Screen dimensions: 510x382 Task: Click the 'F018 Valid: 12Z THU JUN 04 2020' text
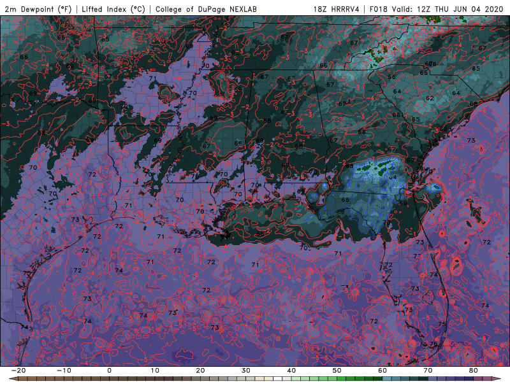coord(436,9)
